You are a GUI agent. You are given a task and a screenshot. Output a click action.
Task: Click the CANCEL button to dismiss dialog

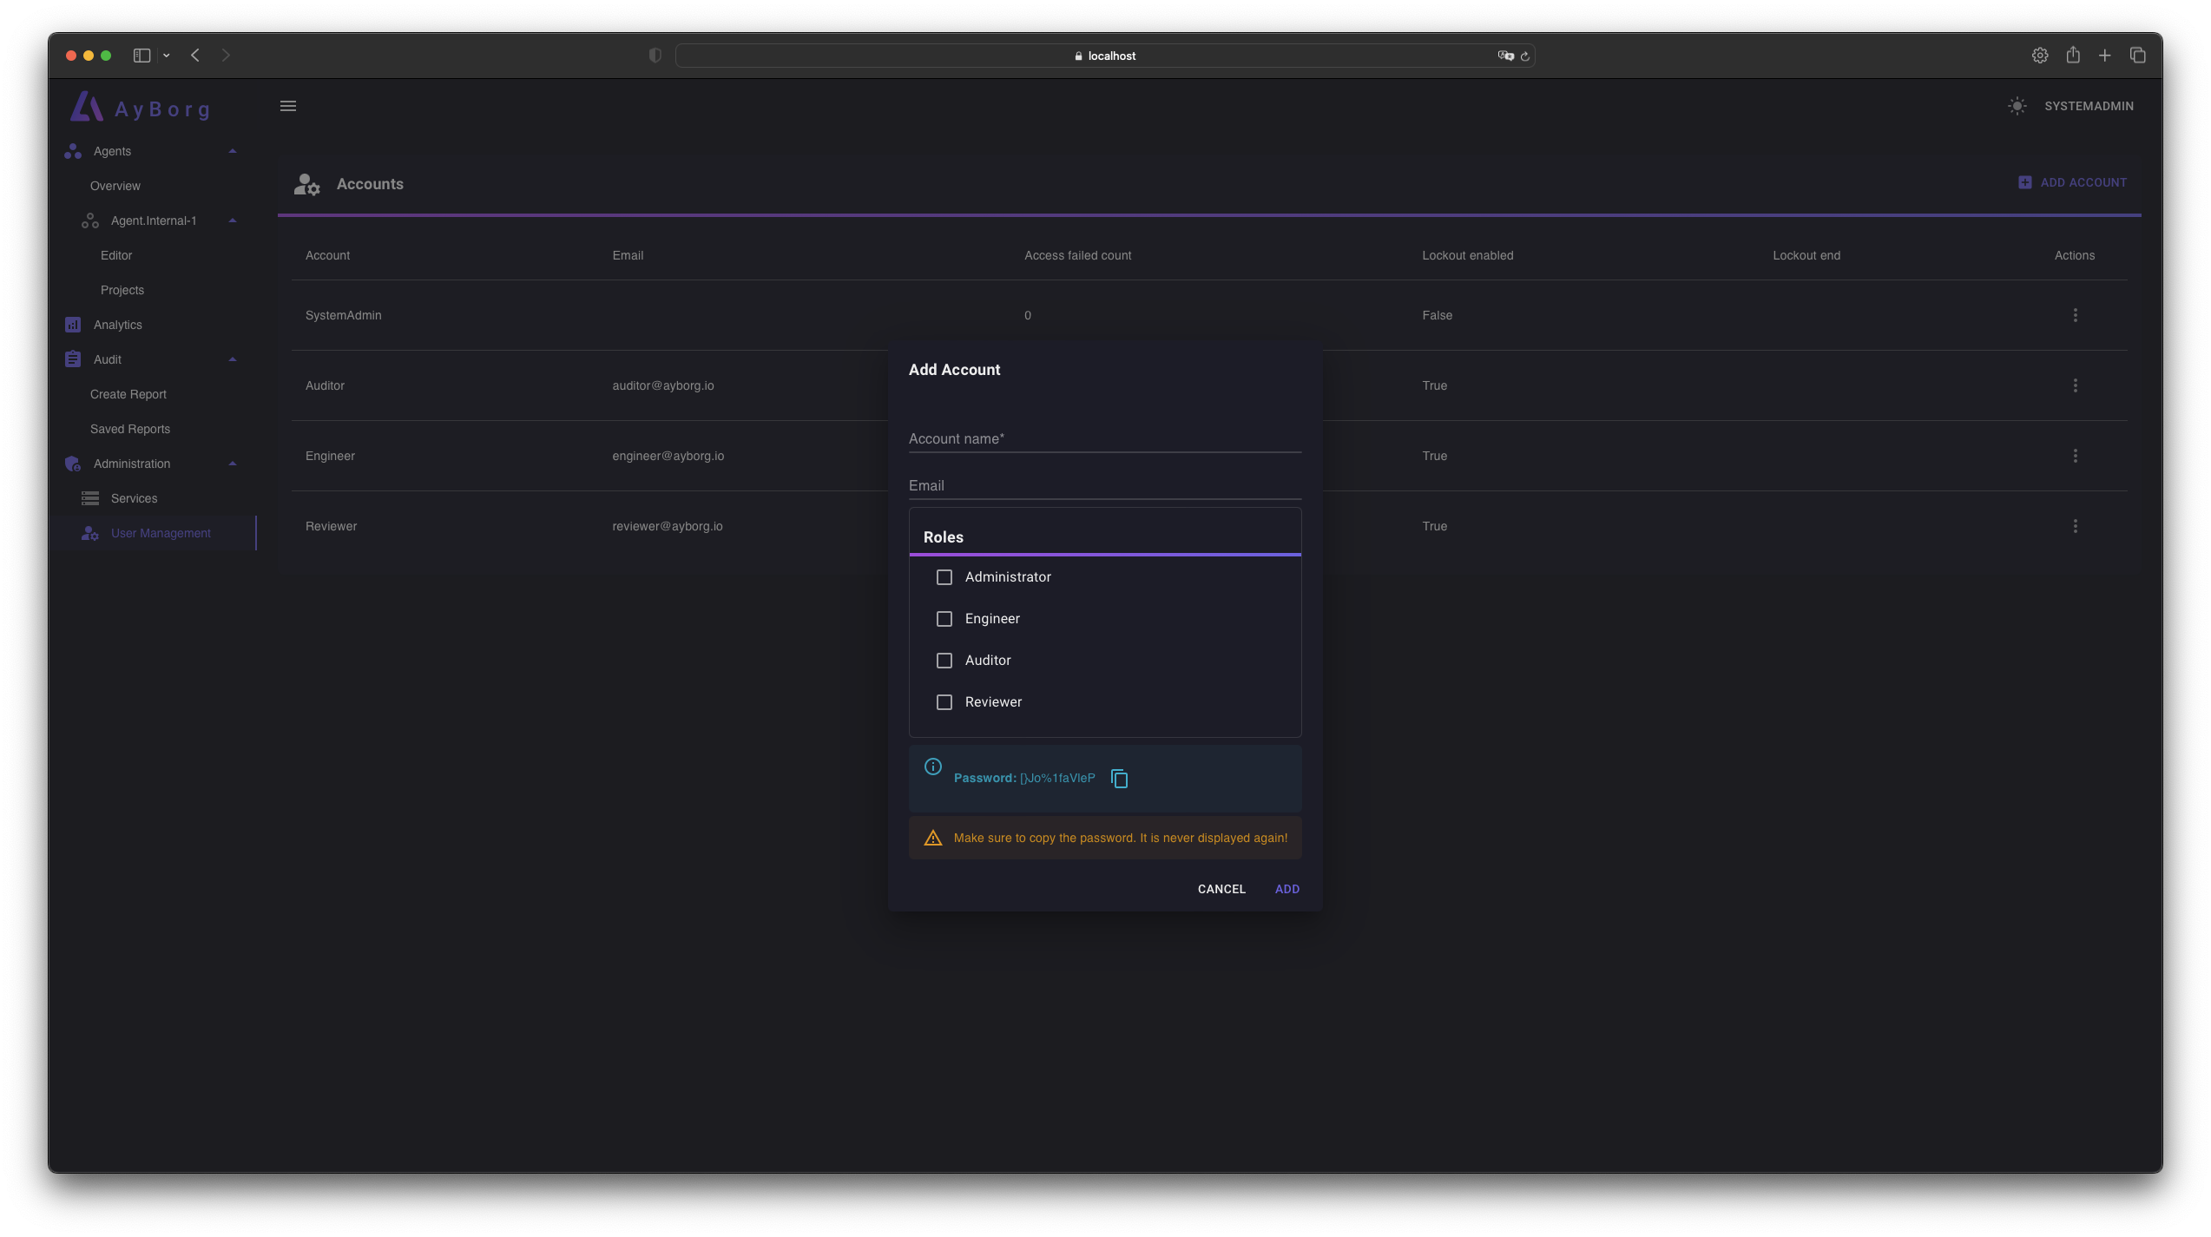pos(1221,890)
